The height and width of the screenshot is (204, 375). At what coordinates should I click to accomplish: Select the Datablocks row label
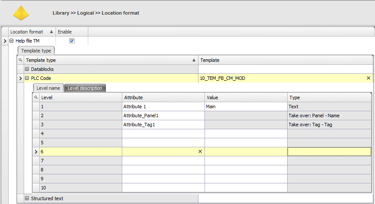pyautogui.click(x=42, y=69)
